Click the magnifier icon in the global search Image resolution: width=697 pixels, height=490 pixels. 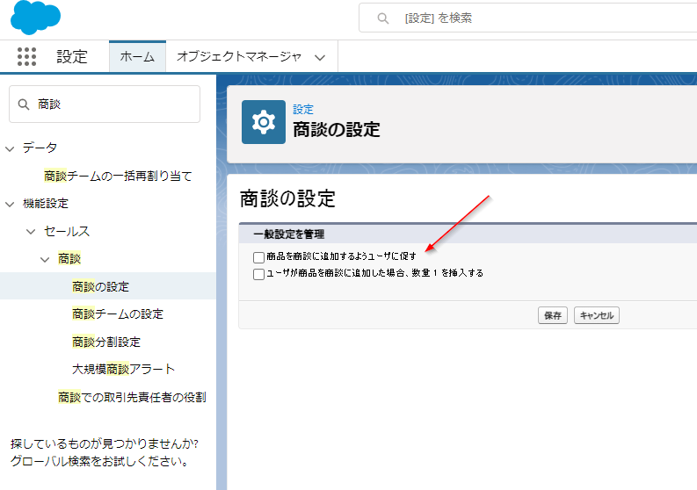point(382,18)
